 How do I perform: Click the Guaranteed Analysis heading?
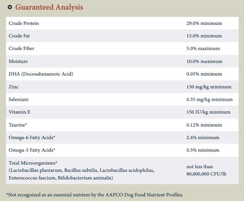coord(49,7)
